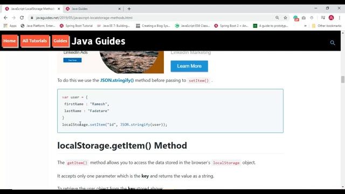Viewport: 345px width, 194px height.
Task: Click the inline localStorage code text
Action: tap(226, 163)
